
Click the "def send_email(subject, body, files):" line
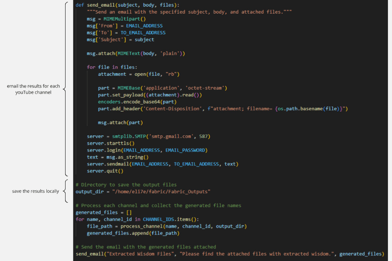[127, 5]
